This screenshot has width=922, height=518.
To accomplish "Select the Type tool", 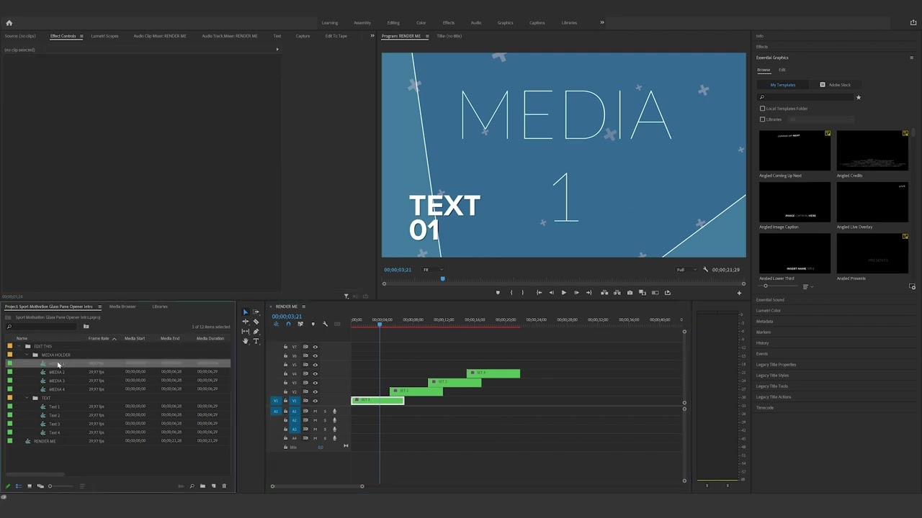I will [256, 341].
